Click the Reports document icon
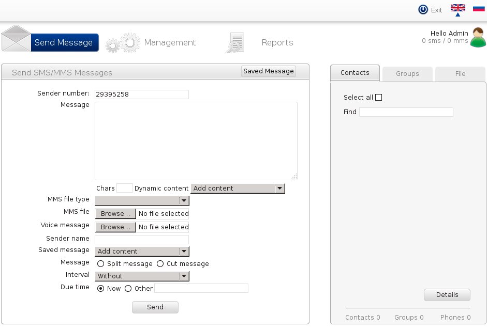Viewport: 487px width, 330px height. tap(235, 43)
